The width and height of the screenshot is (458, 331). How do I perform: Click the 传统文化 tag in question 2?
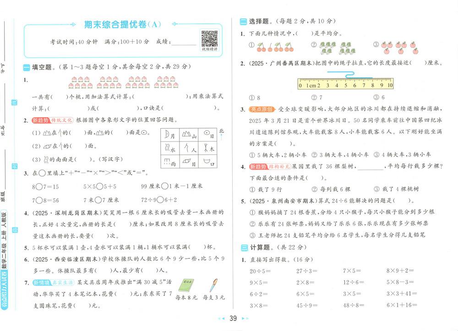point(61,120)
